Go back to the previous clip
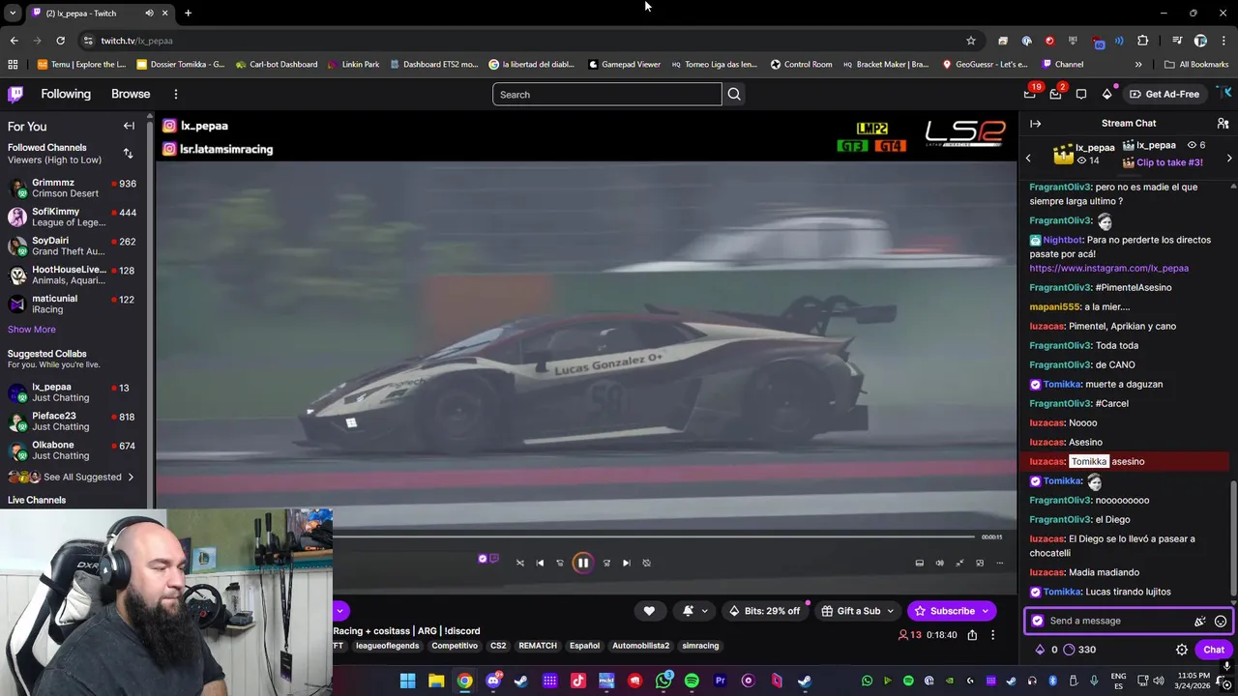 pos(540,563)
